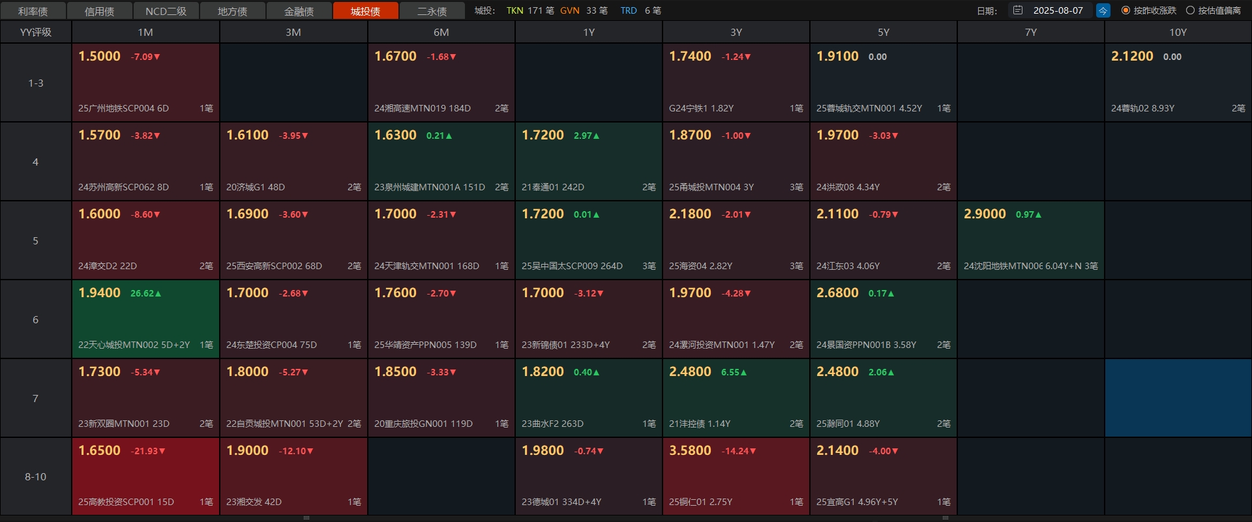This screenshot has height=522, width=1252.
Task: Click the bright green 22天心城投MTN002 cell
Action: tap(145, 319)
